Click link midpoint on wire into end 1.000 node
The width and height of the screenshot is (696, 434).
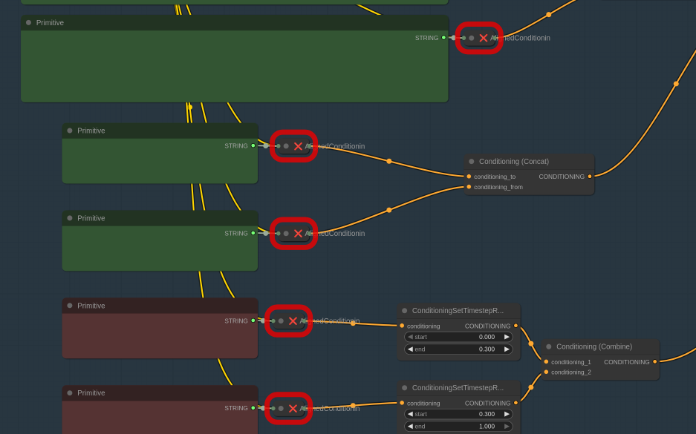353,405
